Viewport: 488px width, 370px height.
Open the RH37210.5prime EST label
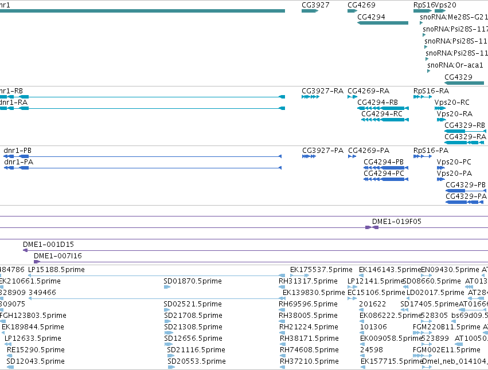pyautogui.click(x=309, y=361)
